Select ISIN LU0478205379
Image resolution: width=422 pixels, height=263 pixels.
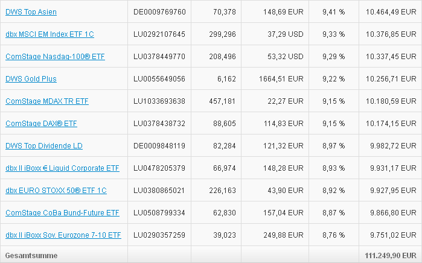[159, 168]
